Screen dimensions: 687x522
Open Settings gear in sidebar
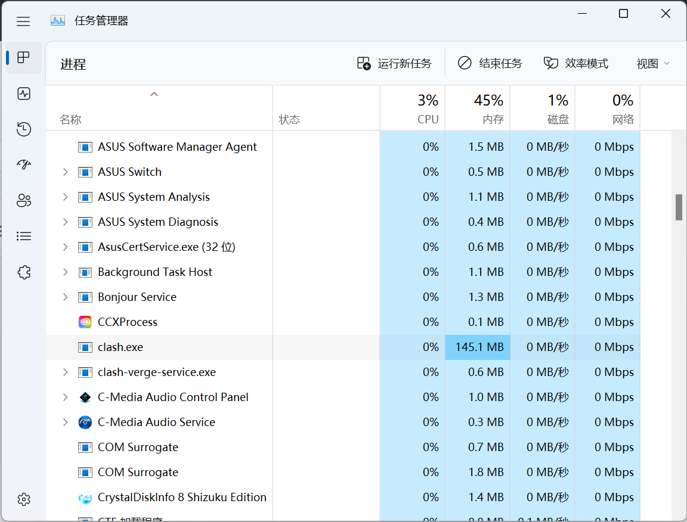coord(24,499)
